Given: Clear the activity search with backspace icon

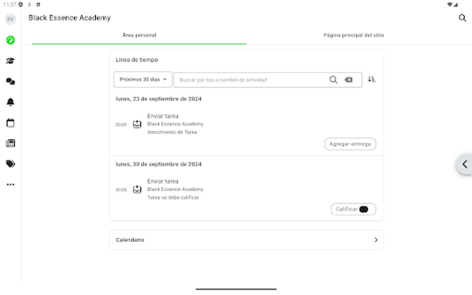Looking at the screenshot, I should [348, 80].
